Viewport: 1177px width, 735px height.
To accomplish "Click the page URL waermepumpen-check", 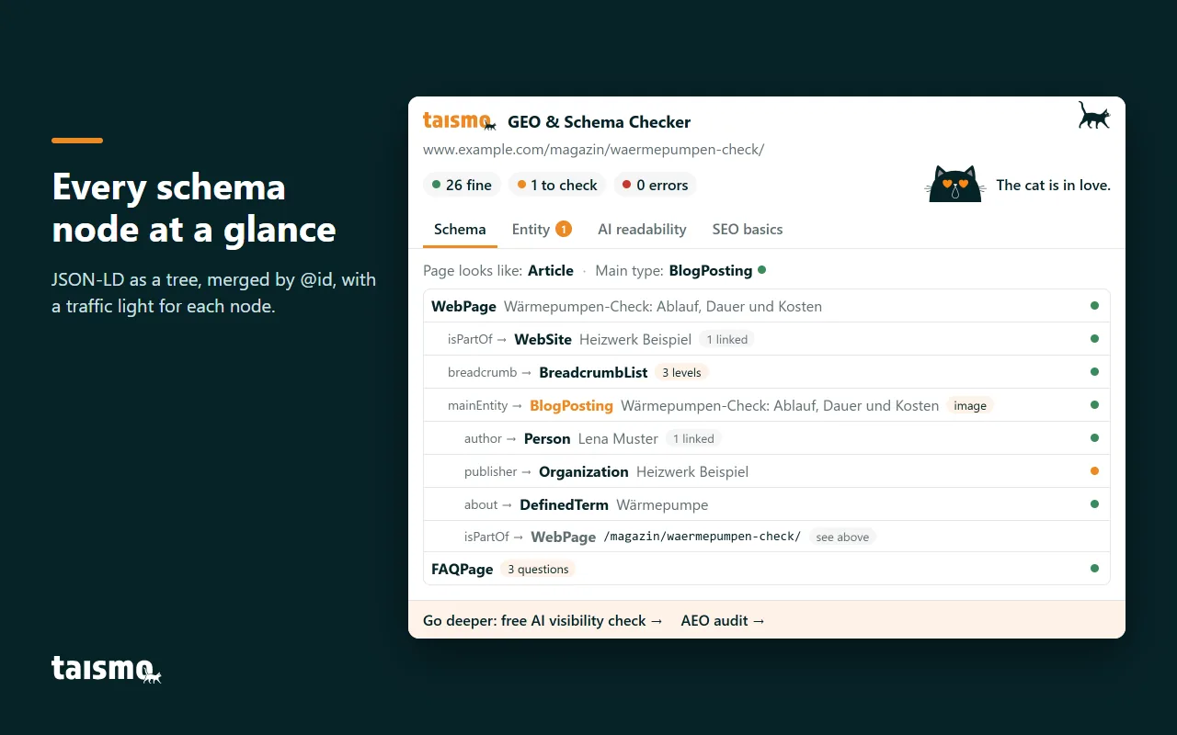I will tap(593, 149).
